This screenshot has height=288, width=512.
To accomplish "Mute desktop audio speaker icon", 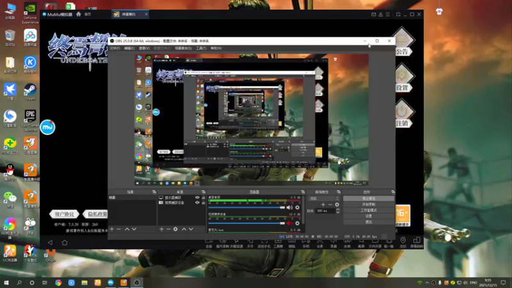I will pos(289,207).
